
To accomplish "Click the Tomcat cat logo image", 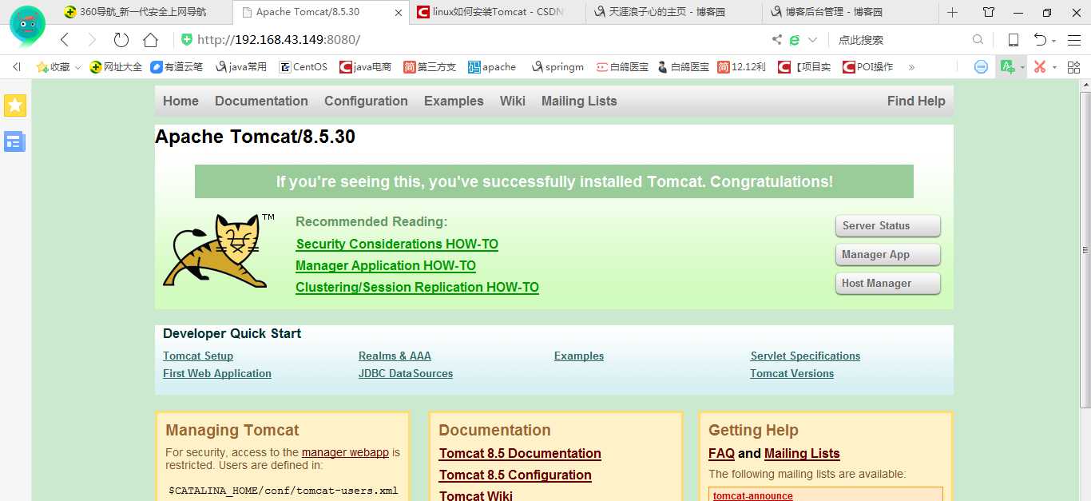I will (217, 250).
